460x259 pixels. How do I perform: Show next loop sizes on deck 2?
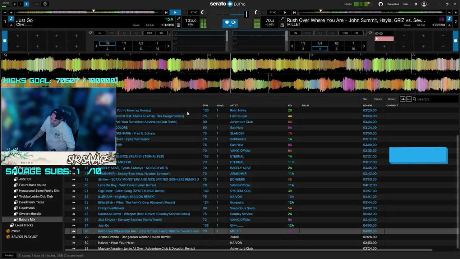click(x=364, y=46)
